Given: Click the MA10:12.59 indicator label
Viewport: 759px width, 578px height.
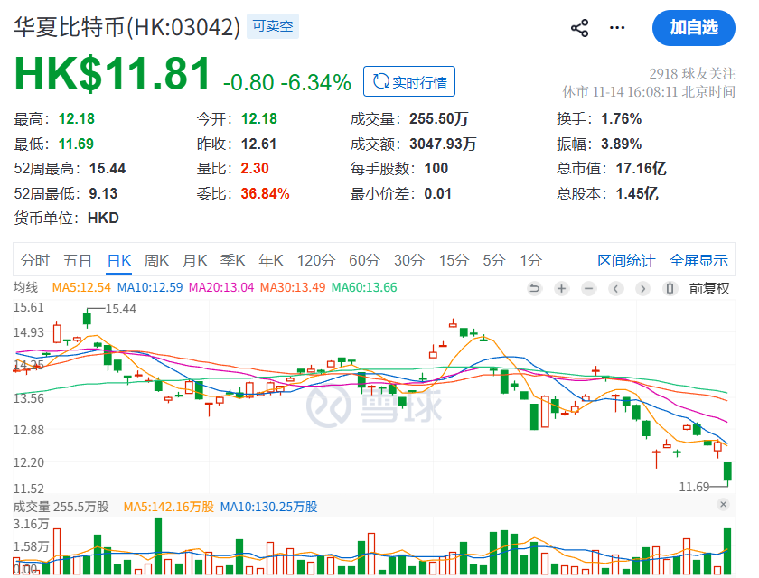Looking at the screenshot, I should click(x=150, y=287).
